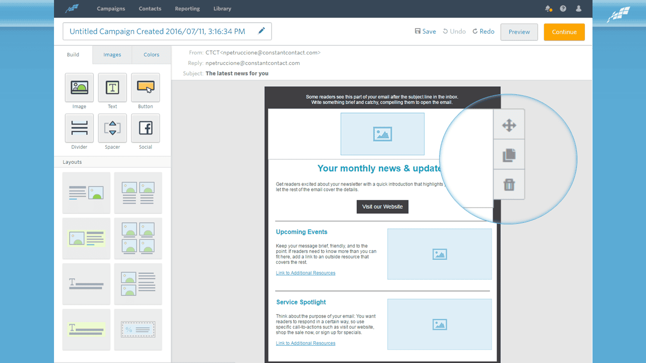Switch to the Colors tab

coord(151,55)
